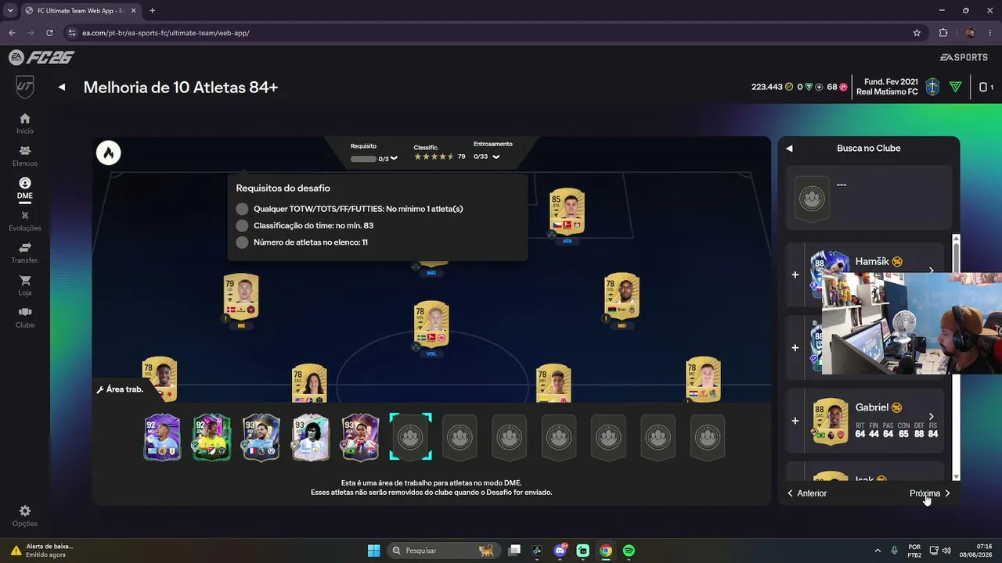Add Gabriel to the squad with plus
The width and height of the screenshot is (1002, 563).
[x=795, y=421]
